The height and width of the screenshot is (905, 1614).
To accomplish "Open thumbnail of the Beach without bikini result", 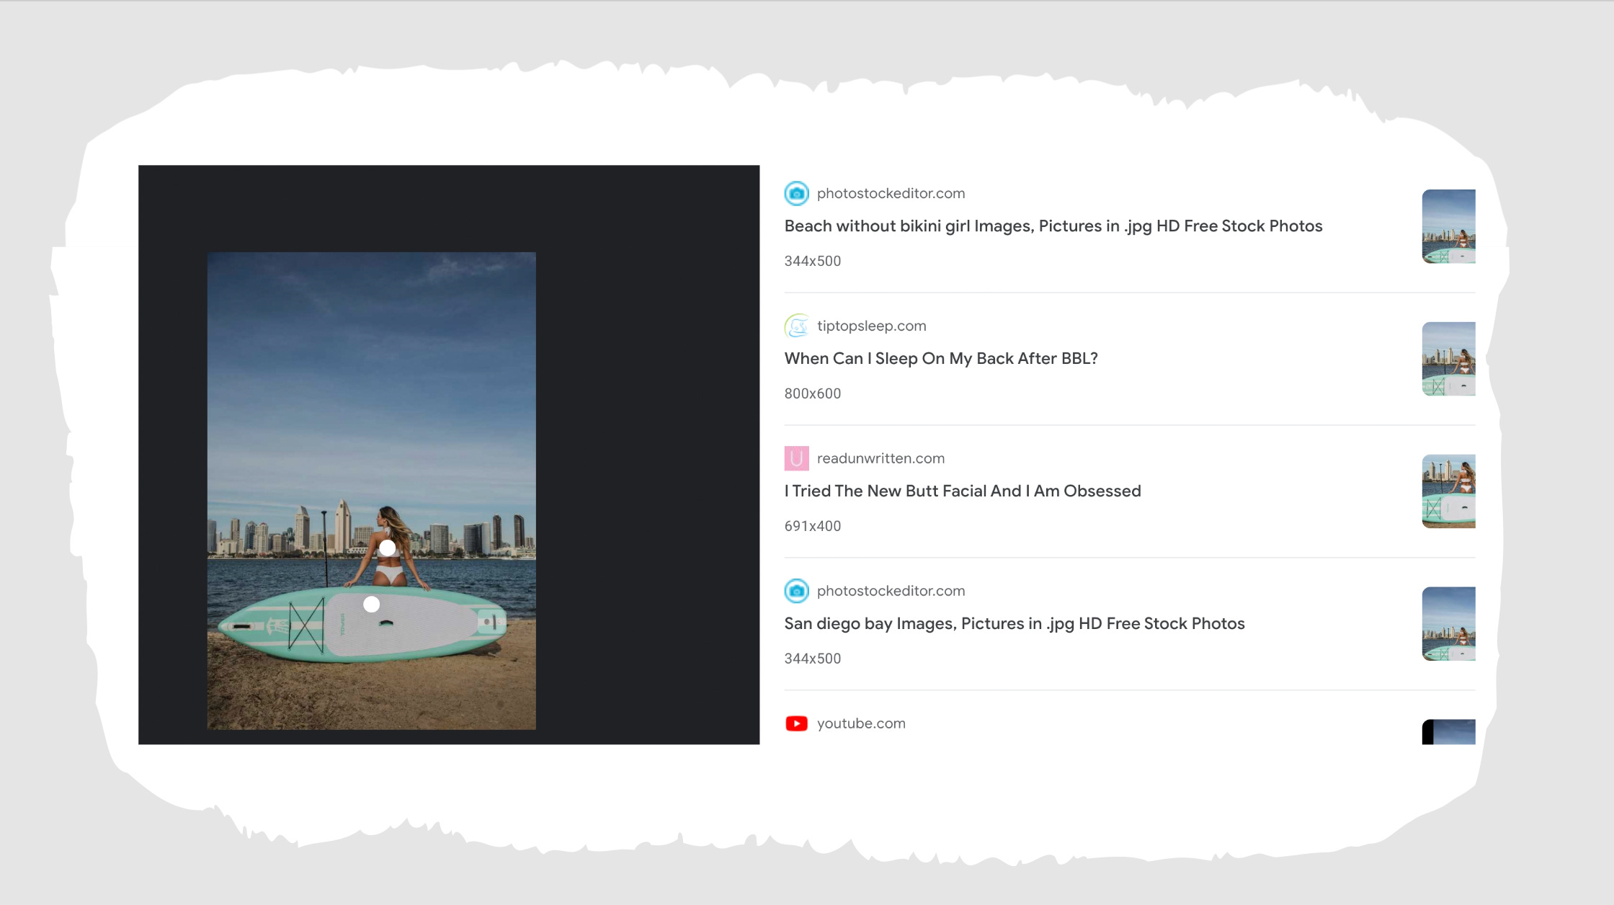I will tap(1448, 226).
